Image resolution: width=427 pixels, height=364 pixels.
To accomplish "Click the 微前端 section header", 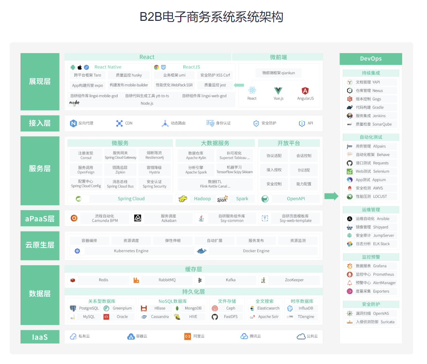I will [277, 57].
